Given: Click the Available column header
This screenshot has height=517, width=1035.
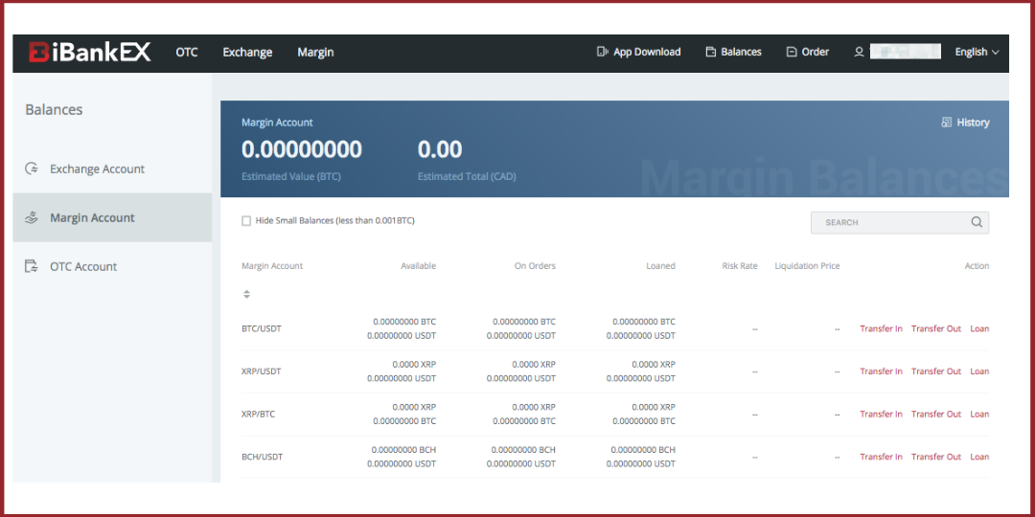Looking at the screenshot, I should coord(419,266).
